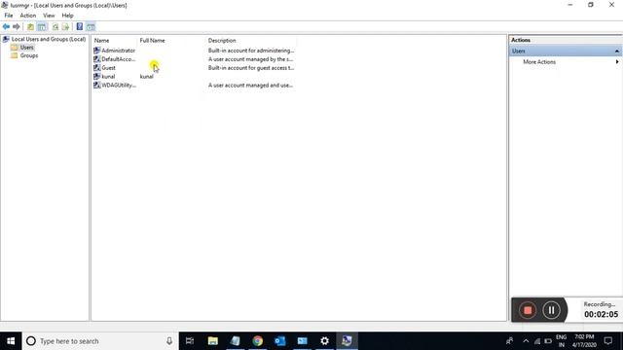The image size is (623, 350).
Task: Click the microphone icon in search box
Action: [x=169, y=341]
